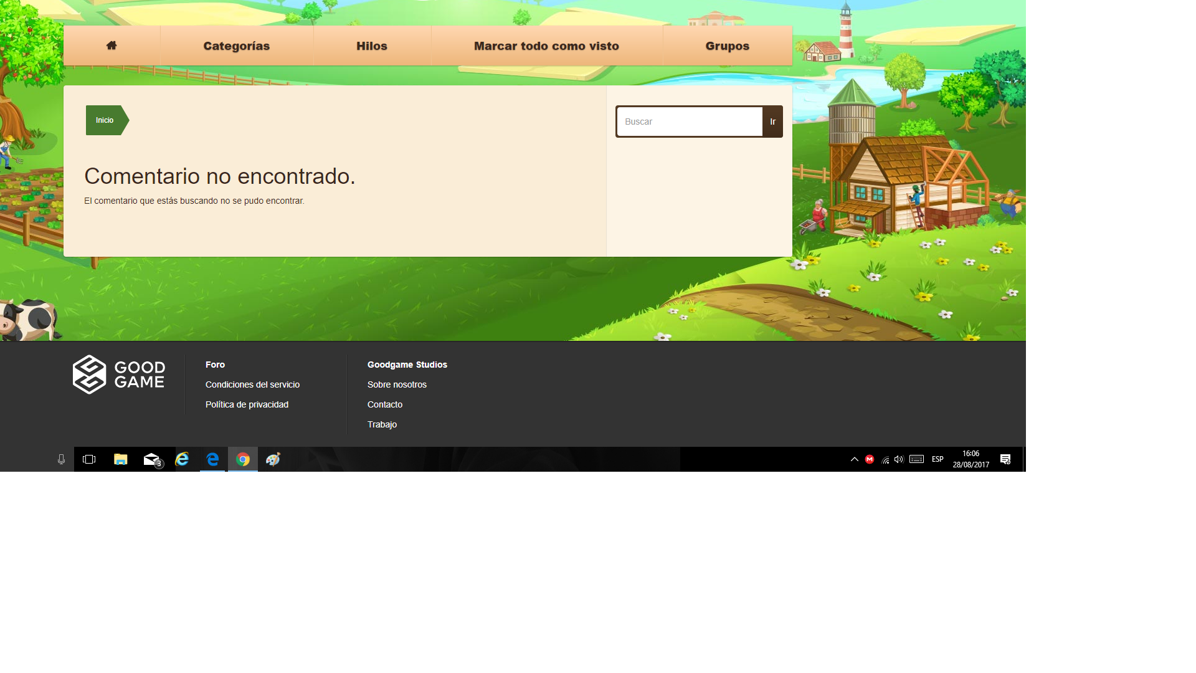Open the Grupos section
The image size is (1196, 673).
[x=727, y=46]
